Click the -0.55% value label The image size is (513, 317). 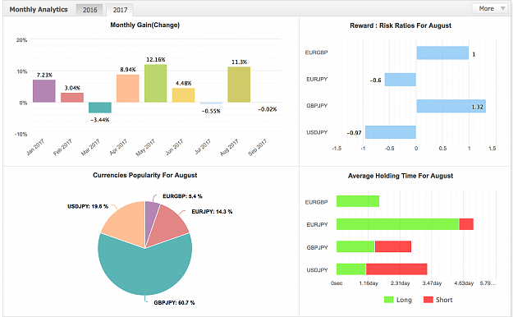pyautogui.click(x=211, y=112)
